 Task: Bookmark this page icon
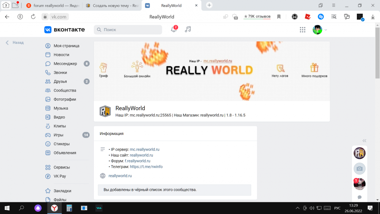pos(279,17)
